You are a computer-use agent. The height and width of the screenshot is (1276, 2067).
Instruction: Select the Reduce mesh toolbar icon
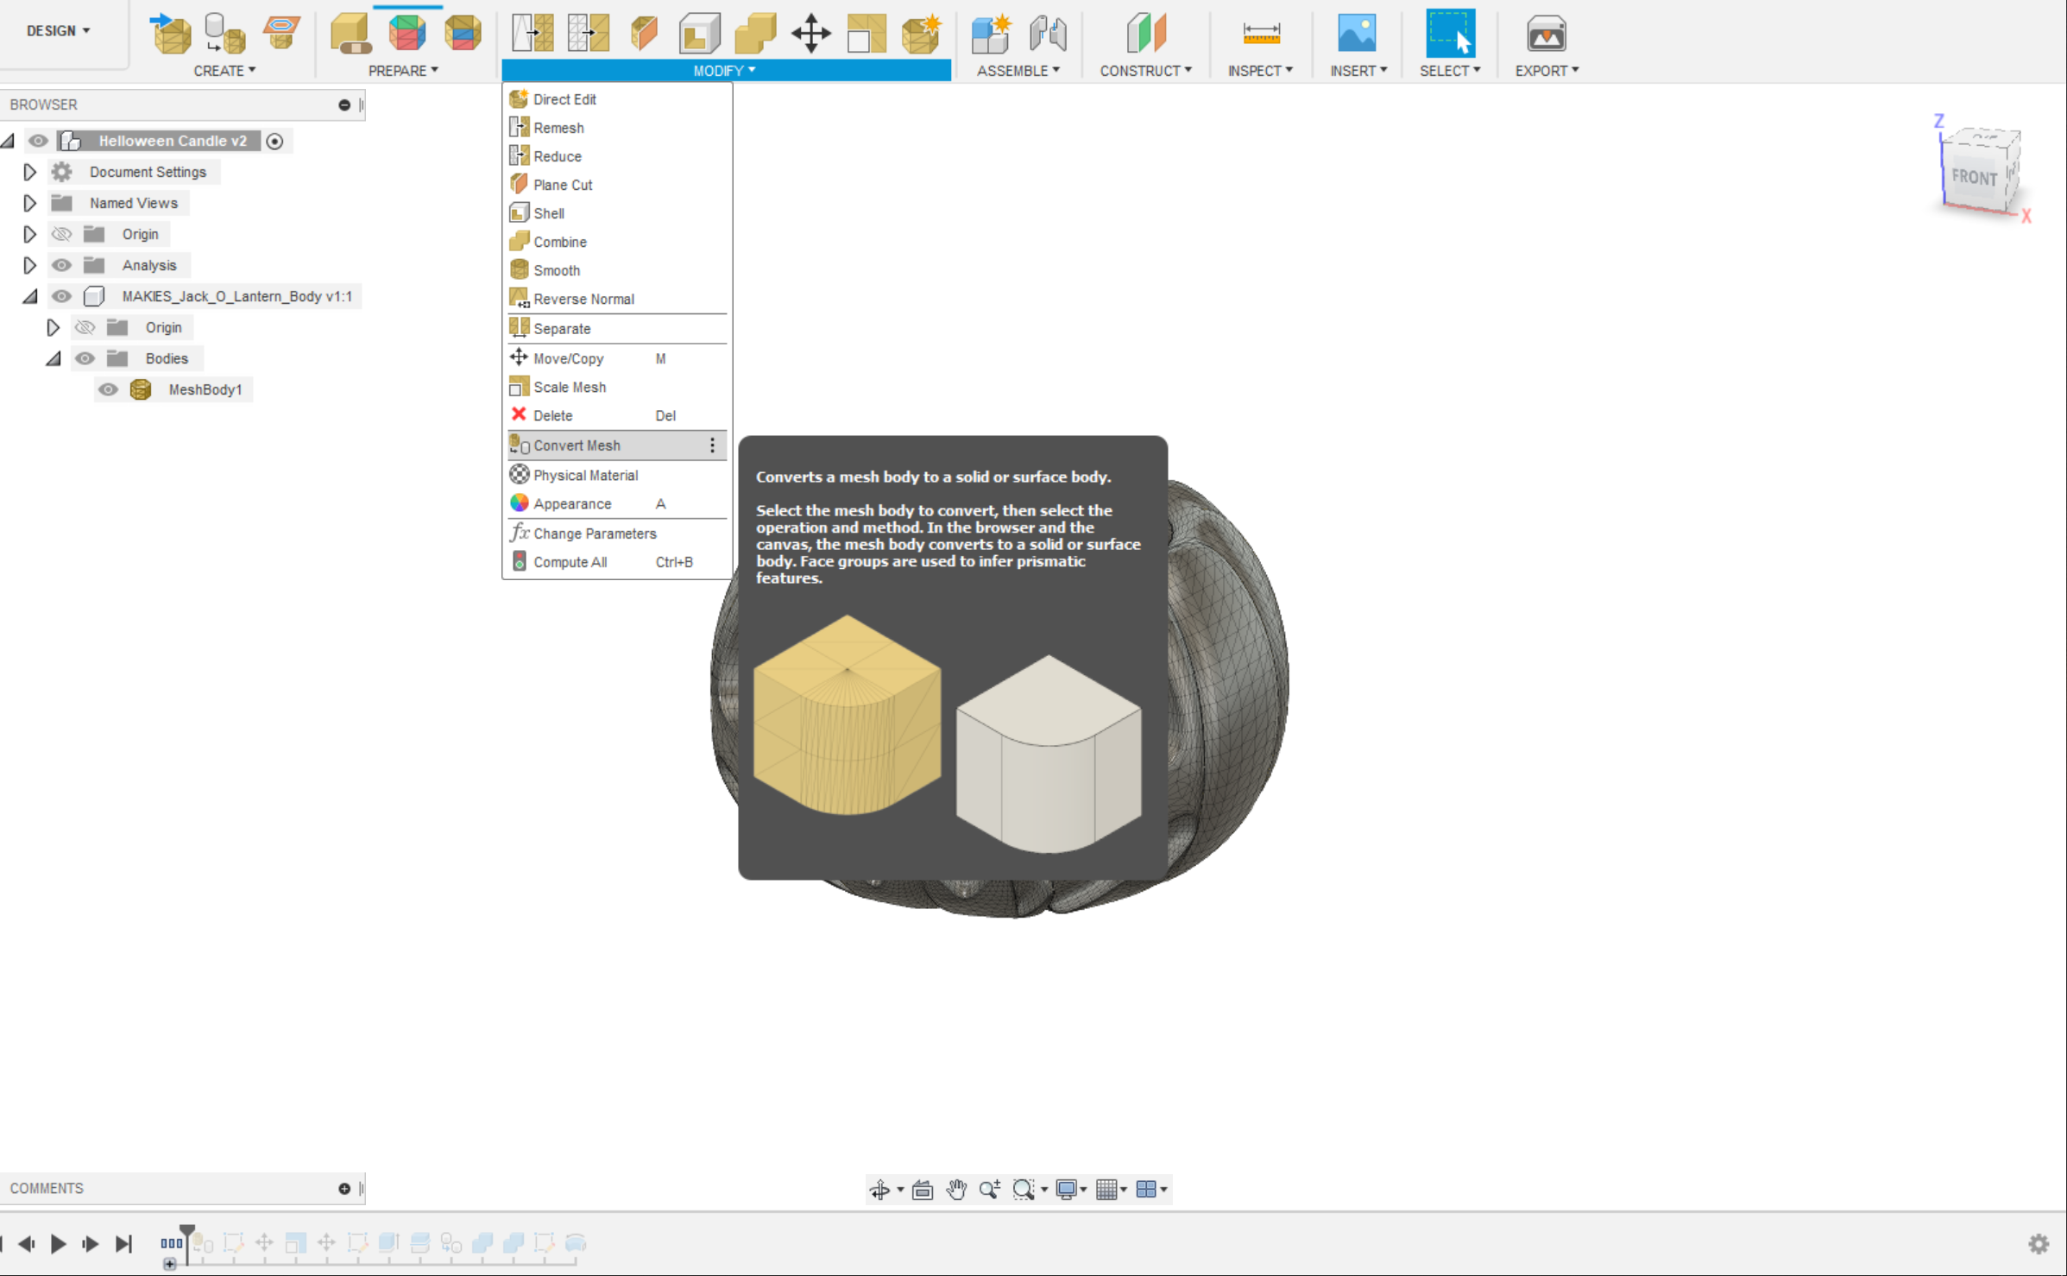(x=587, y=32)
